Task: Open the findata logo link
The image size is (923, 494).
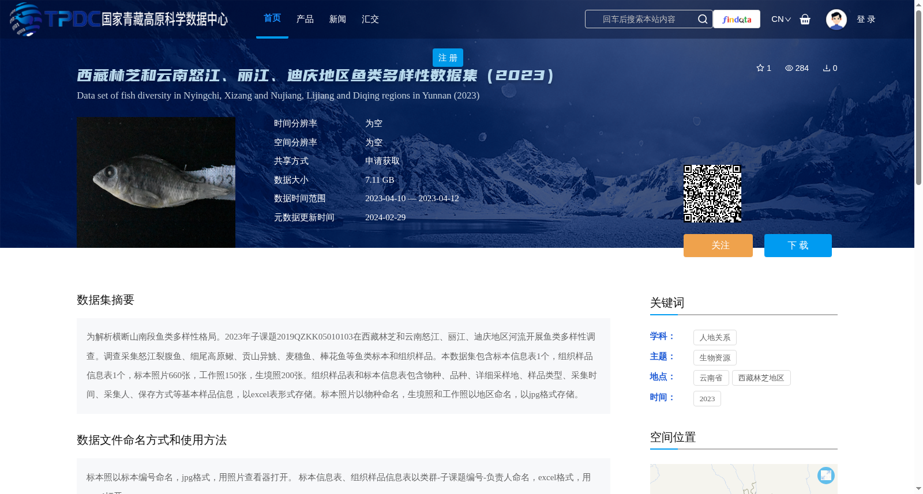Action: coord(737,19)
